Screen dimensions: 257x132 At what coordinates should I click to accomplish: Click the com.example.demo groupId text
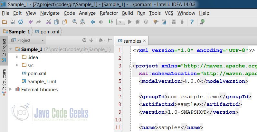pos(194,97)
